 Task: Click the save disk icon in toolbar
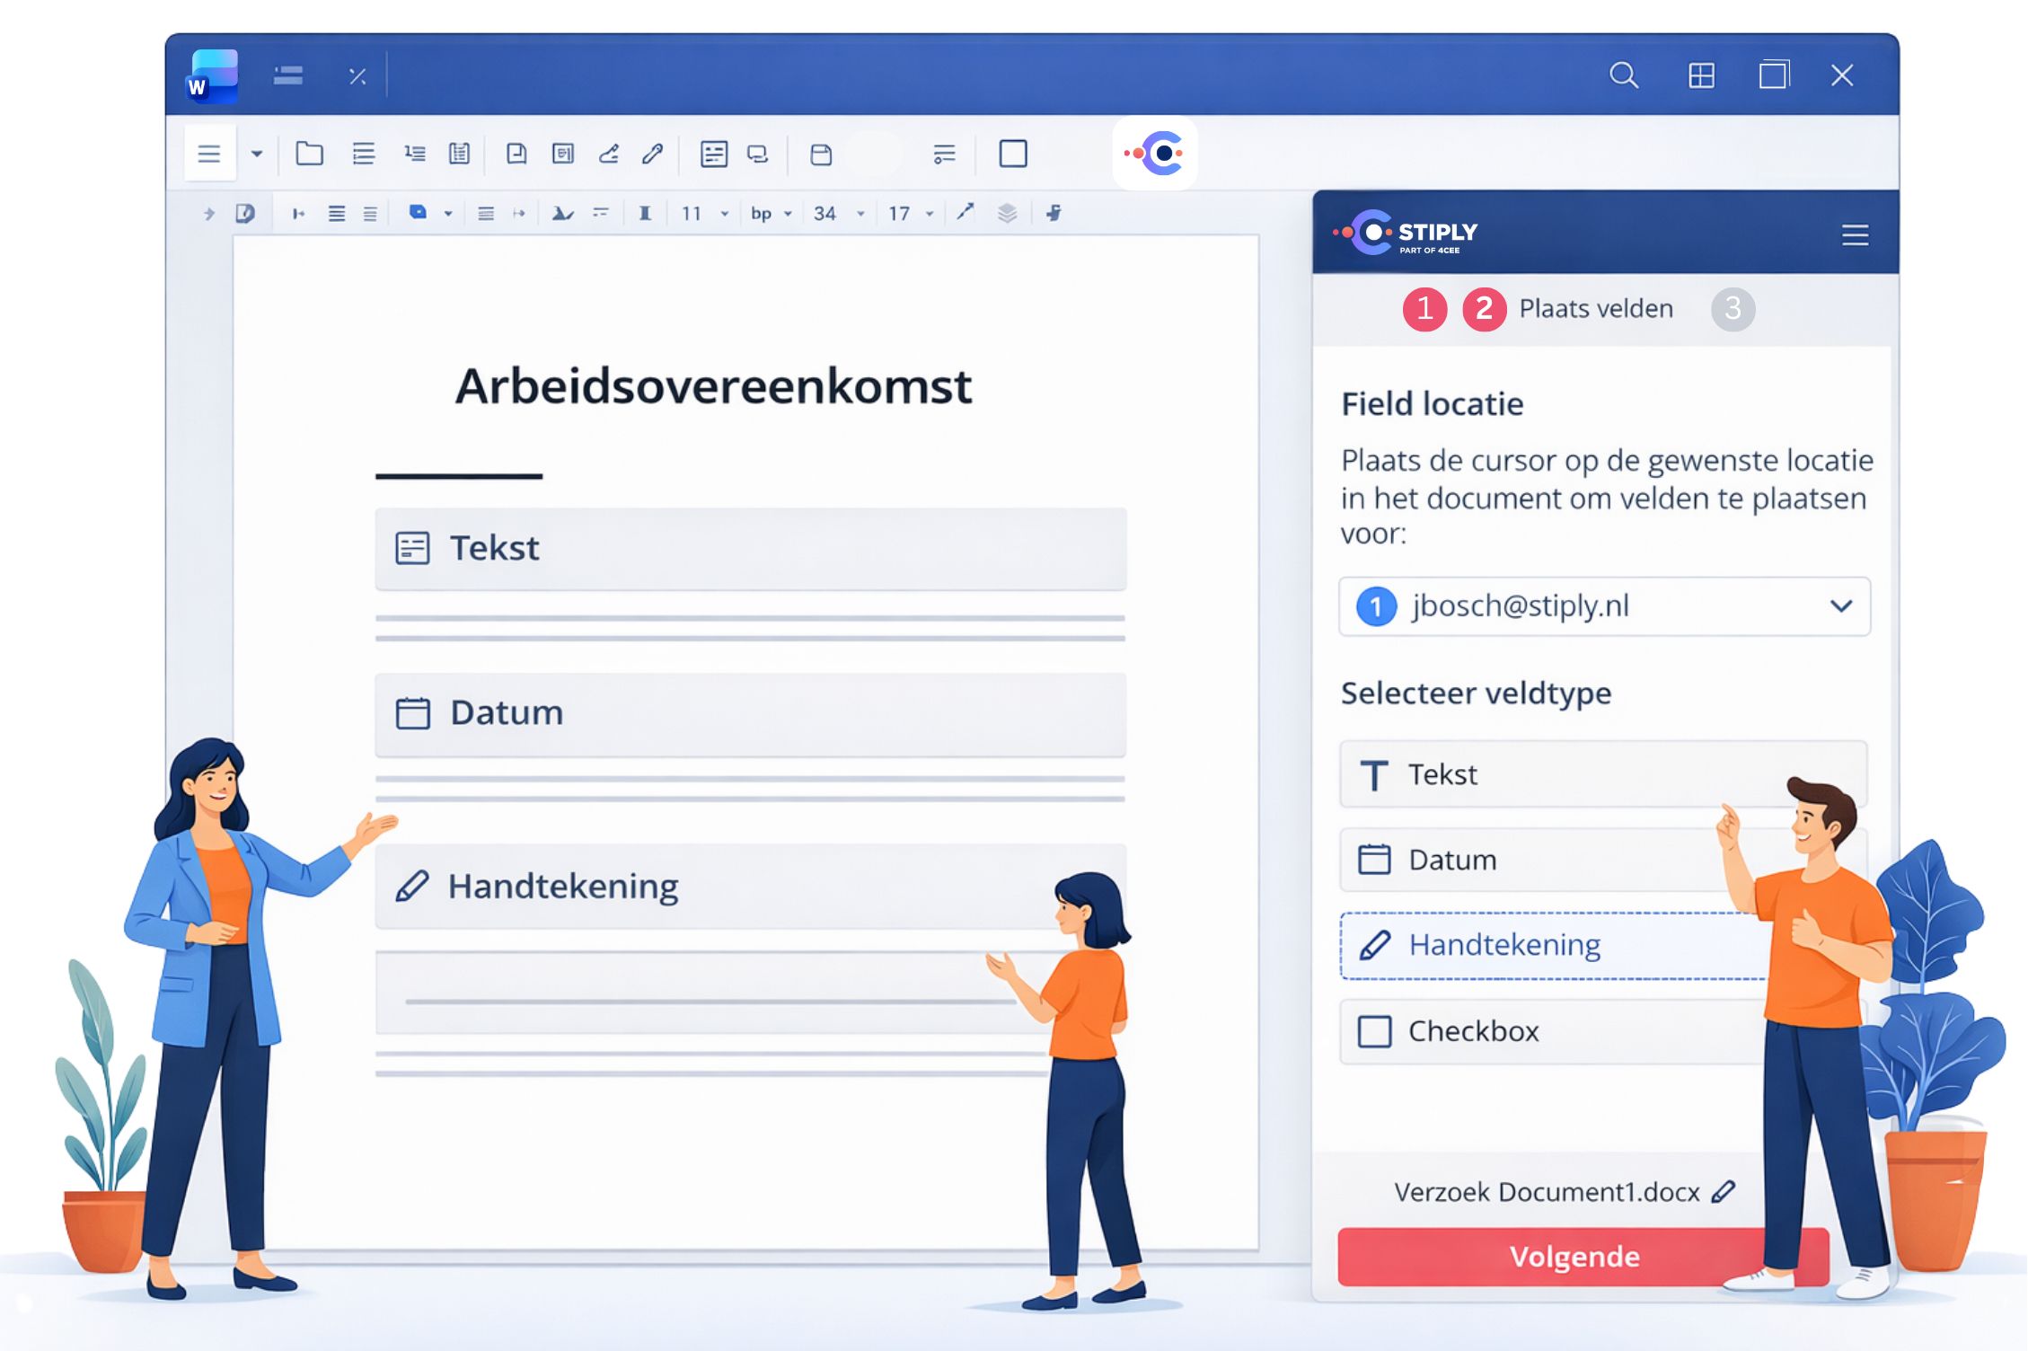tap(820, 155)
